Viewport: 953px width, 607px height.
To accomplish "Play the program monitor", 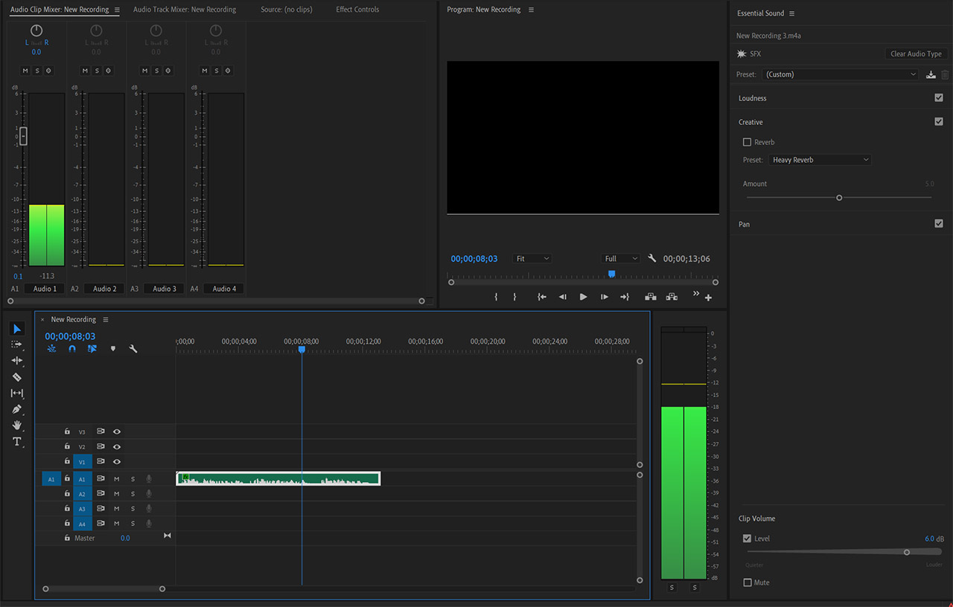I will coord(584,297).
